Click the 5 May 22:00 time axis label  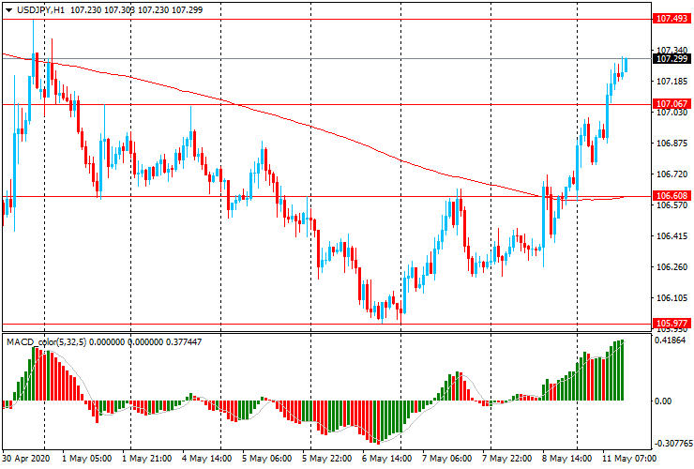[327, 458]
